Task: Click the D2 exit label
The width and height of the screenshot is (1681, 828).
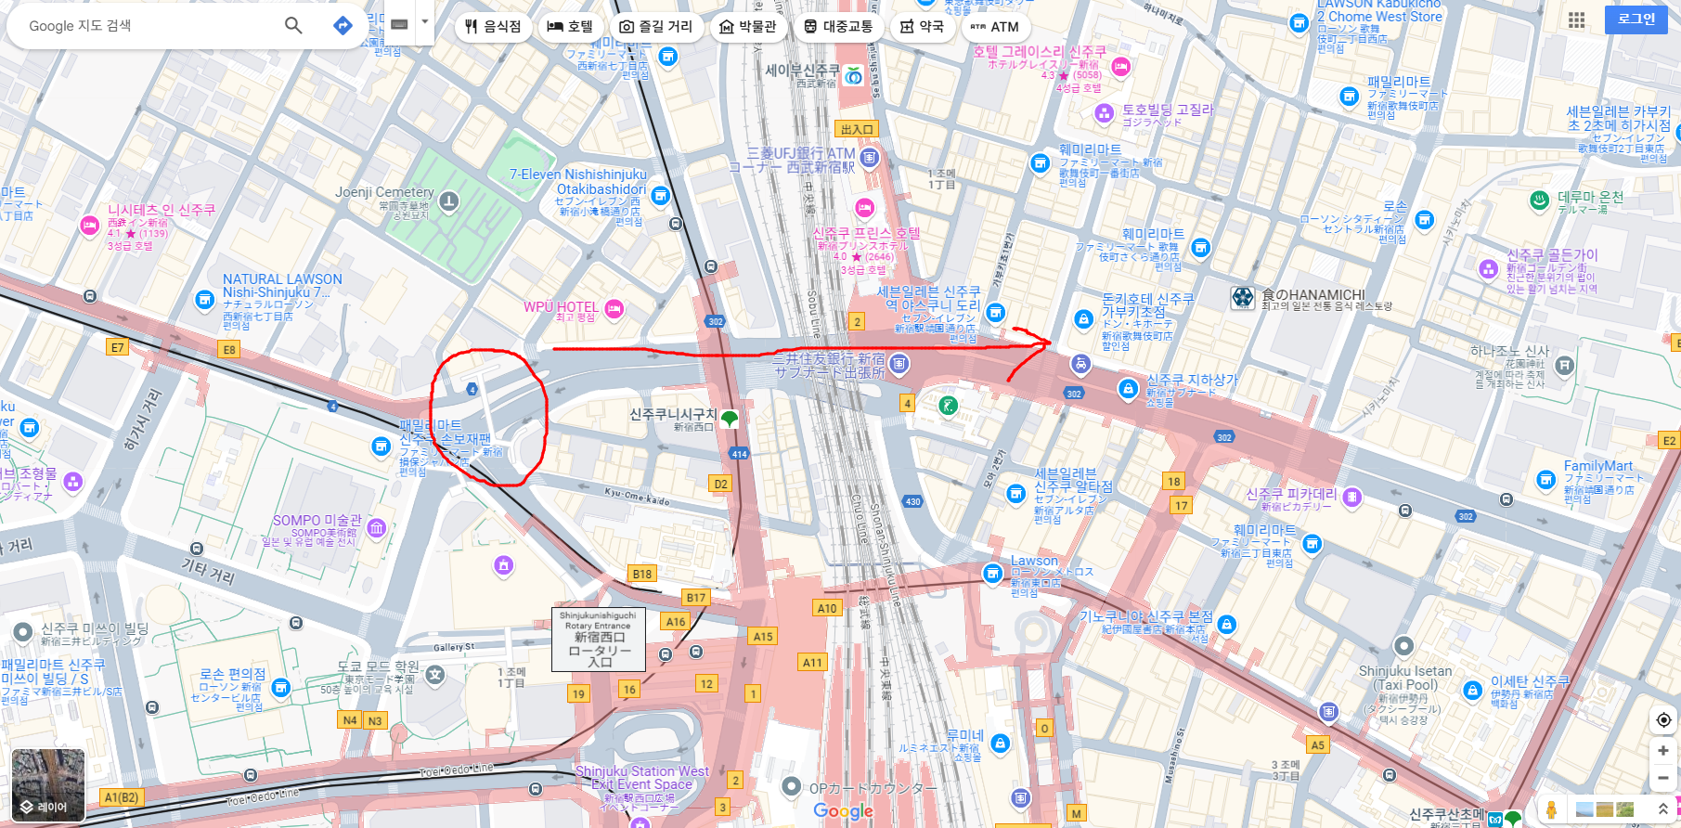Action: pos(721,484)
